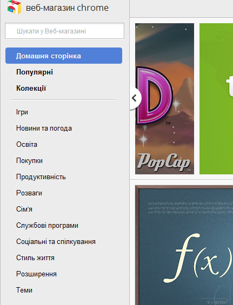
Task: Open the Службові програми category
Action: [47, 225]
